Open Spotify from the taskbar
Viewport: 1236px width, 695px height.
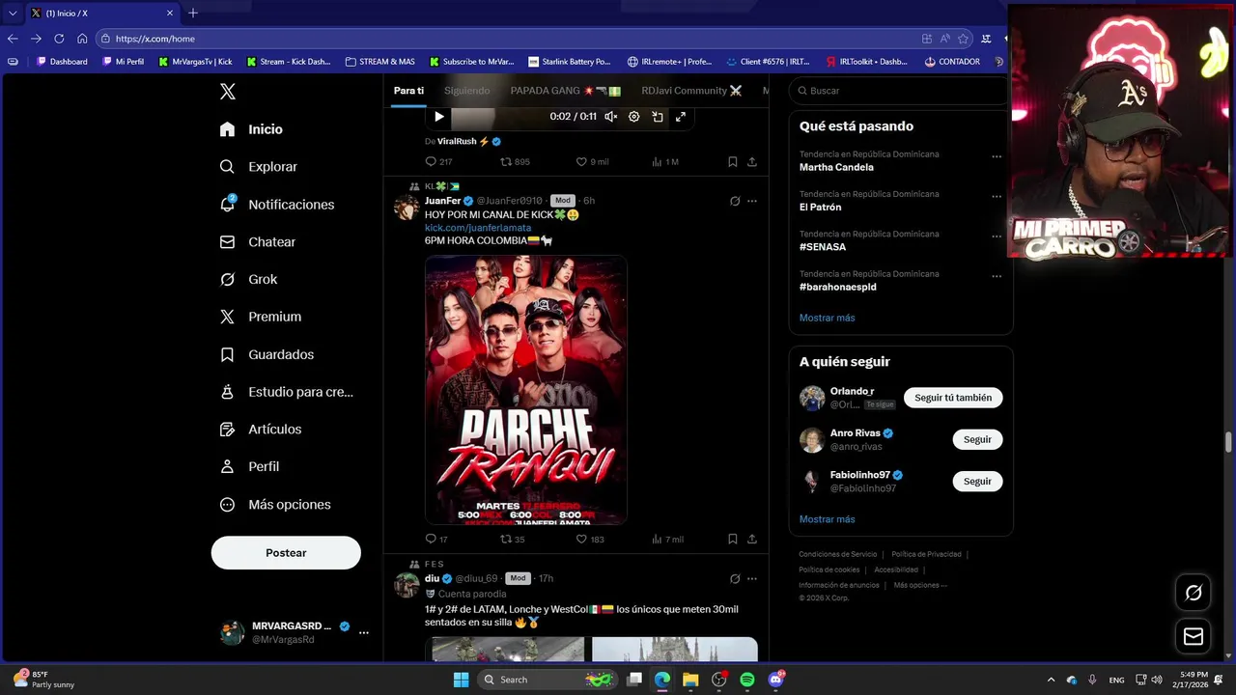[x=747, y=680]
